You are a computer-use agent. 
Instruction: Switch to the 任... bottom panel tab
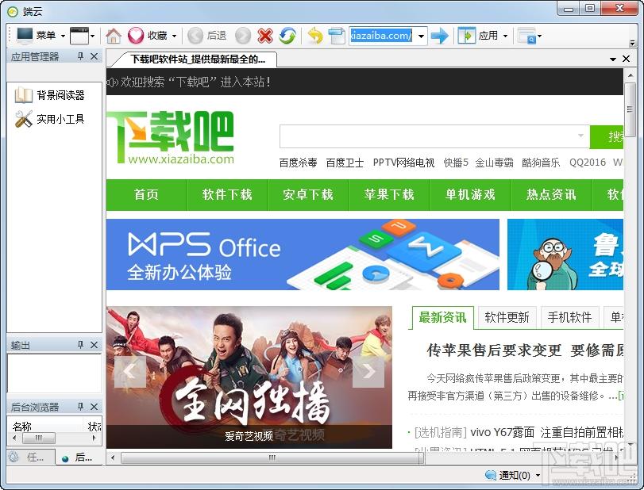click(31, 457)
